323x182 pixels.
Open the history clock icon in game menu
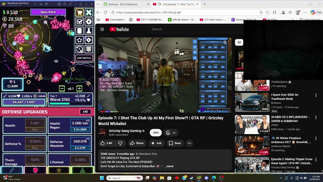(79, 49)
